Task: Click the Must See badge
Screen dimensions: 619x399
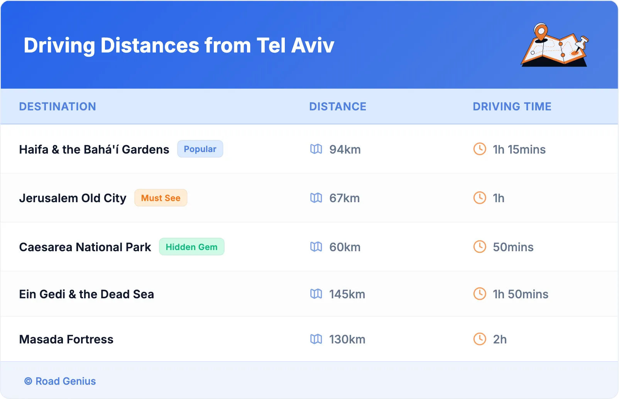Action: click(161, 198)
